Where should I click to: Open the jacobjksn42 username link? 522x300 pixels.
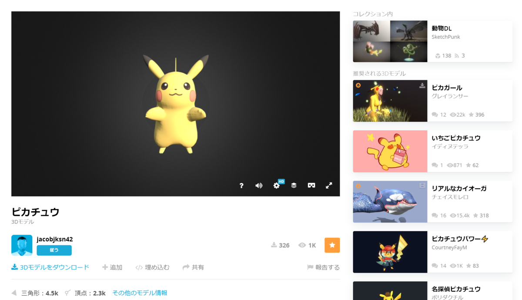click(55, 239)
